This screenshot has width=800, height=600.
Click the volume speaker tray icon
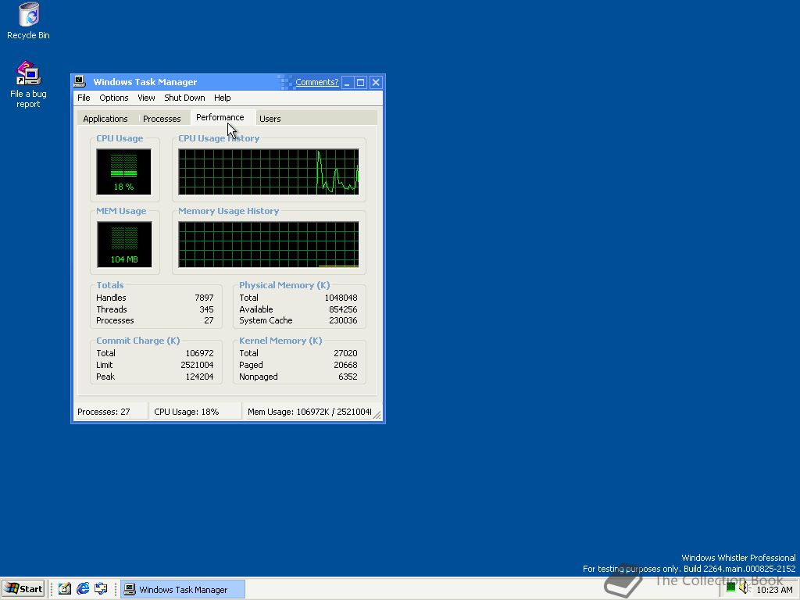(744, 588)
